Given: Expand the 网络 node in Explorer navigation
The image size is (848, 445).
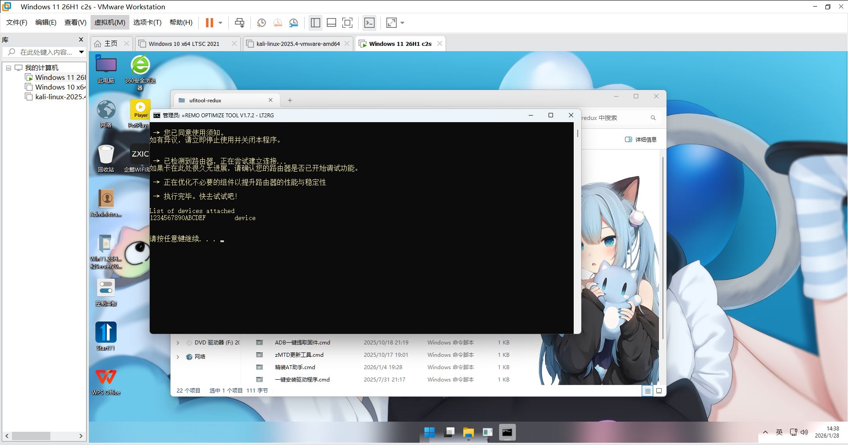Looking at the screenshot, I should pos(178,357).
